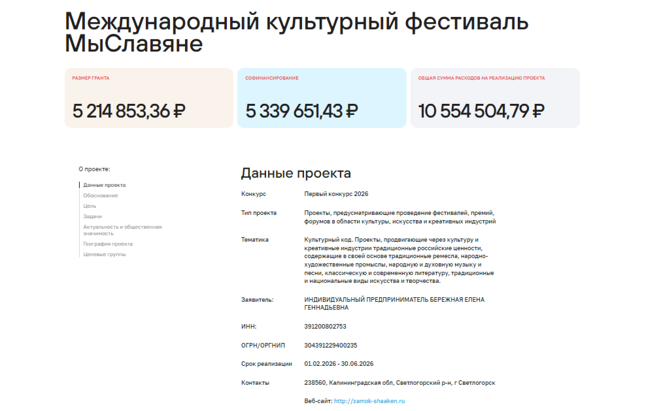Click the Культурный код theme description
663x411 pixels.
point(399,260)
